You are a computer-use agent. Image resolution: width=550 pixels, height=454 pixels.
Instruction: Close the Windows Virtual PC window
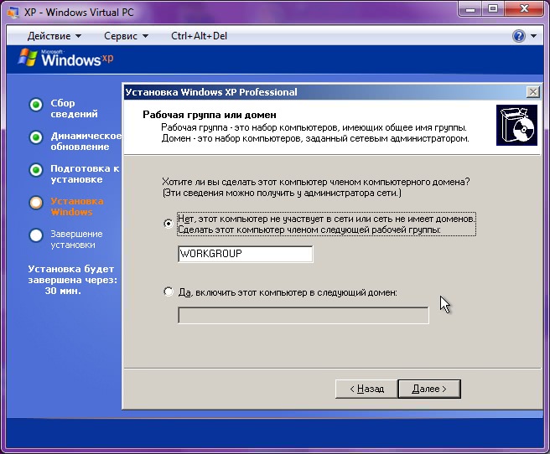click(x=524, y=9)
